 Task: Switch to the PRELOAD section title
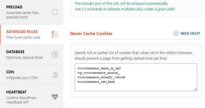(x=14, y=7)
